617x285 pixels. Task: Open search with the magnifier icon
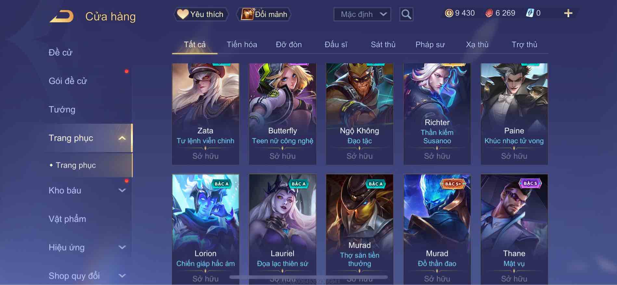click(406, 14)
